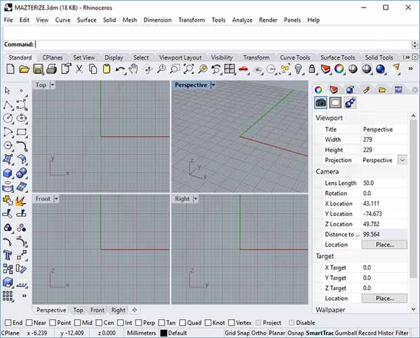Click the red car render icon

coord(243,69)
